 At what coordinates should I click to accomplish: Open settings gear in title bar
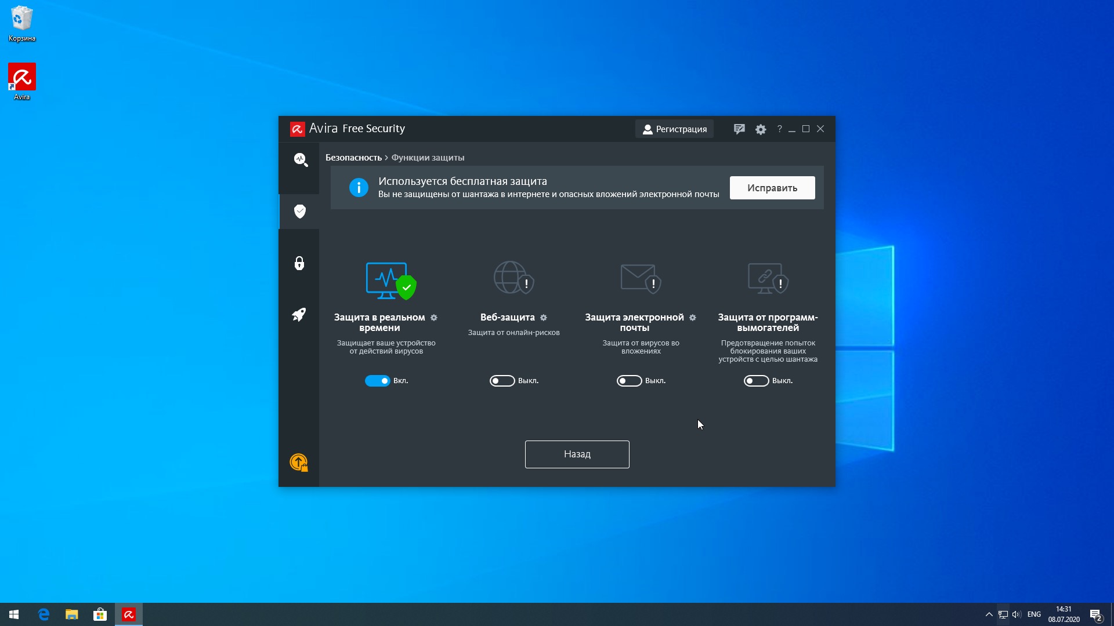[761, 129]
